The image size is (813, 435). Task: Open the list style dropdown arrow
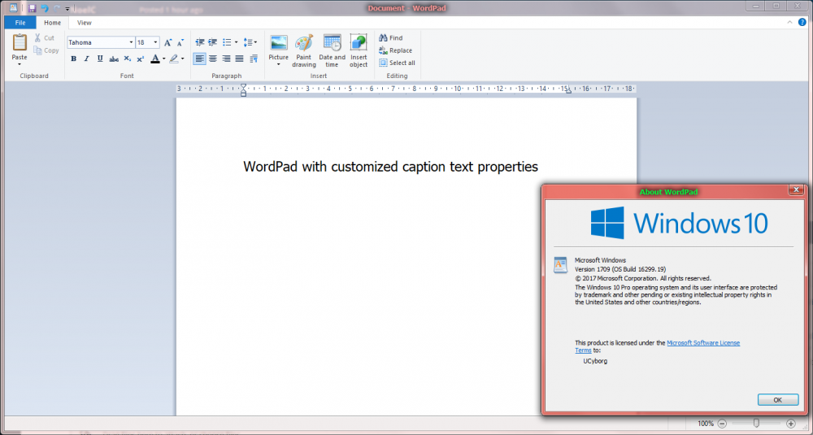click(236, 42)
